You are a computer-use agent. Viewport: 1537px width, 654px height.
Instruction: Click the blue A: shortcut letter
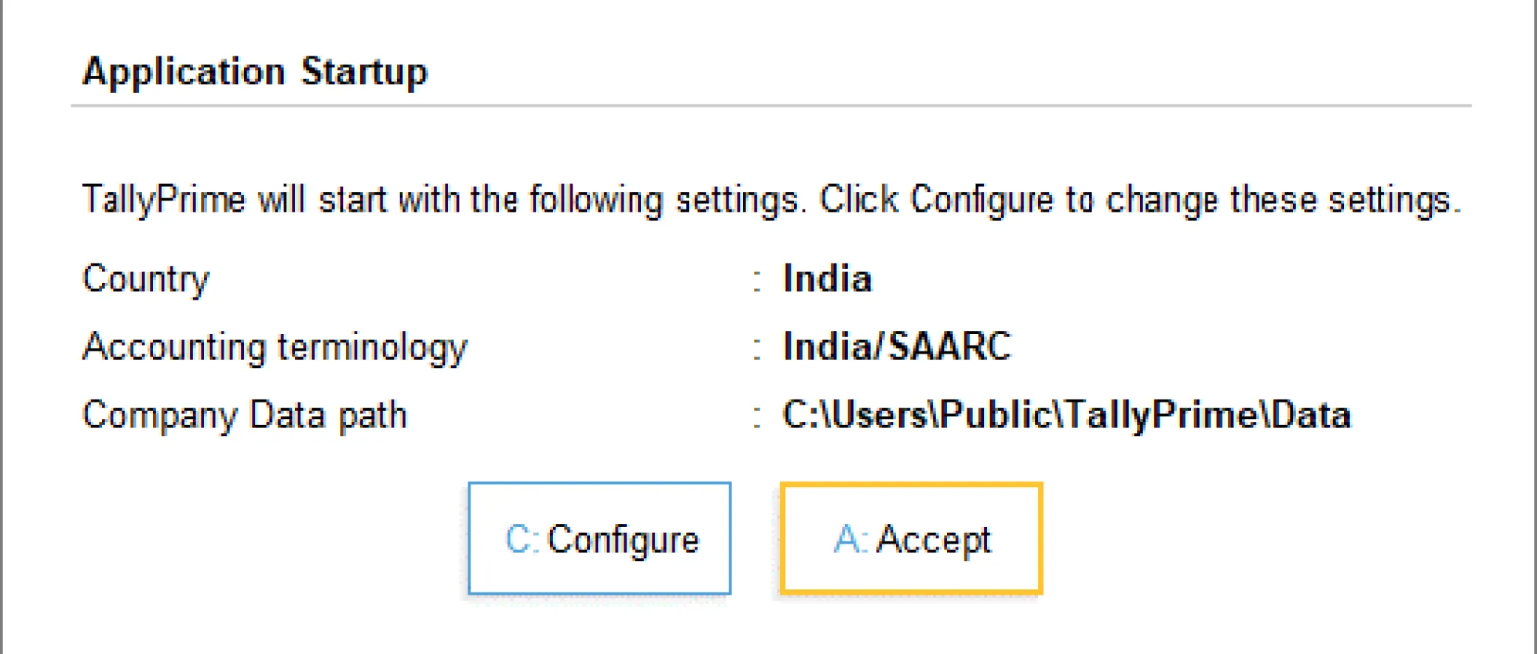pos(850,539)
